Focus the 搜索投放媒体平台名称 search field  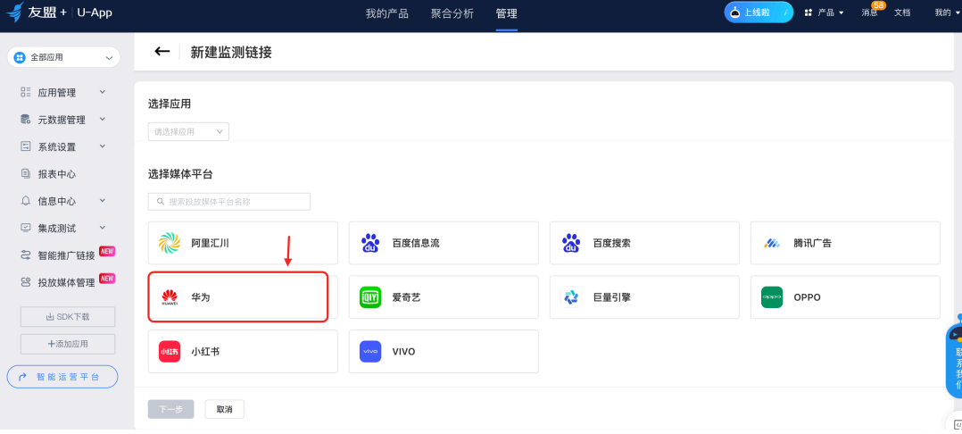pyautogui.click(x=228, y=201)
